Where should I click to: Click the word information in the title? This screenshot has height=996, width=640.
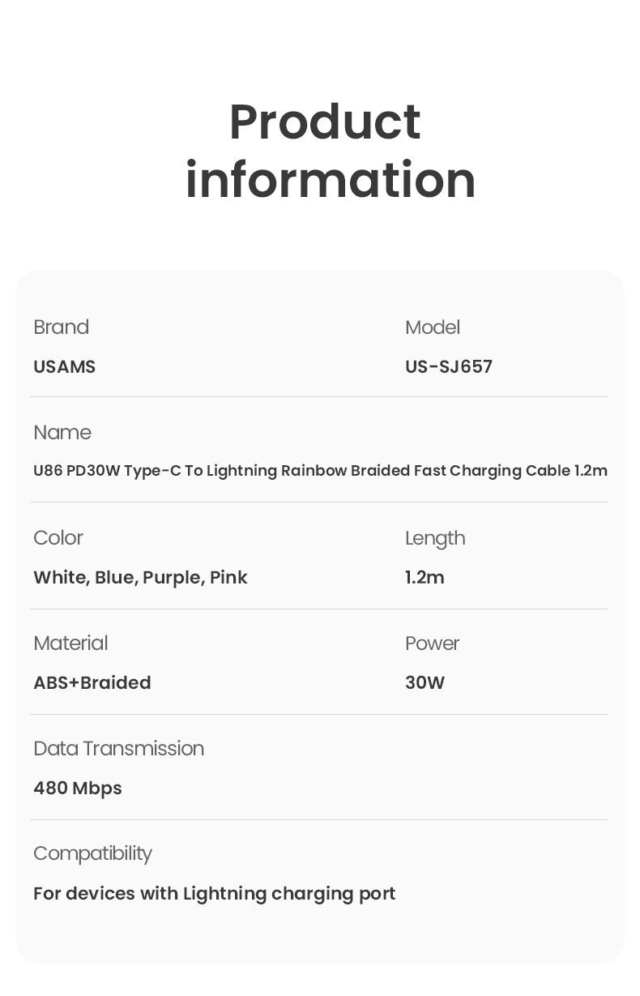(x=330, y=179)
